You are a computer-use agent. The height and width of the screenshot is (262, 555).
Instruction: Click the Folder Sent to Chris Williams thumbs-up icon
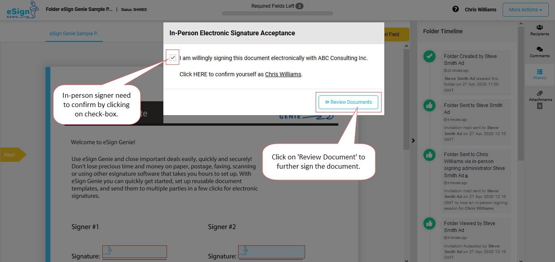point(429,155)
